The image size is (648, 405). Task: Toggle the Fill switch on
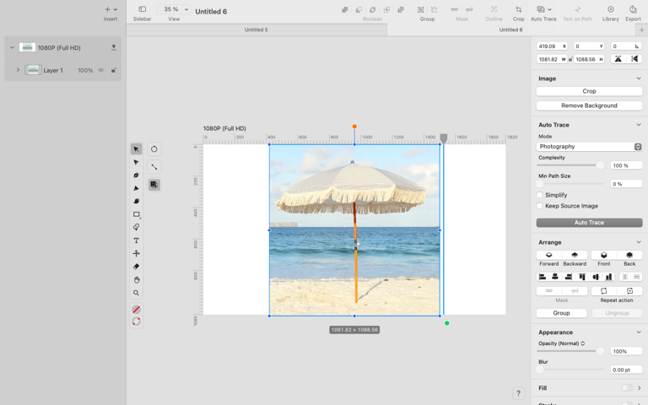tap(627, 387)
